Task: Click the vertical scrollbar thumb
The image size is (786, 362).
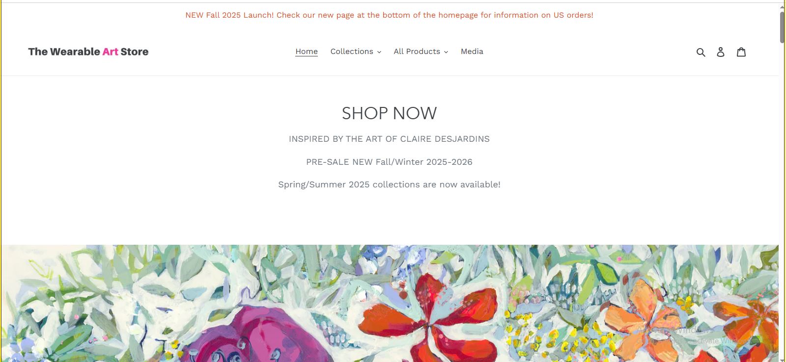Action: point(782,27)
